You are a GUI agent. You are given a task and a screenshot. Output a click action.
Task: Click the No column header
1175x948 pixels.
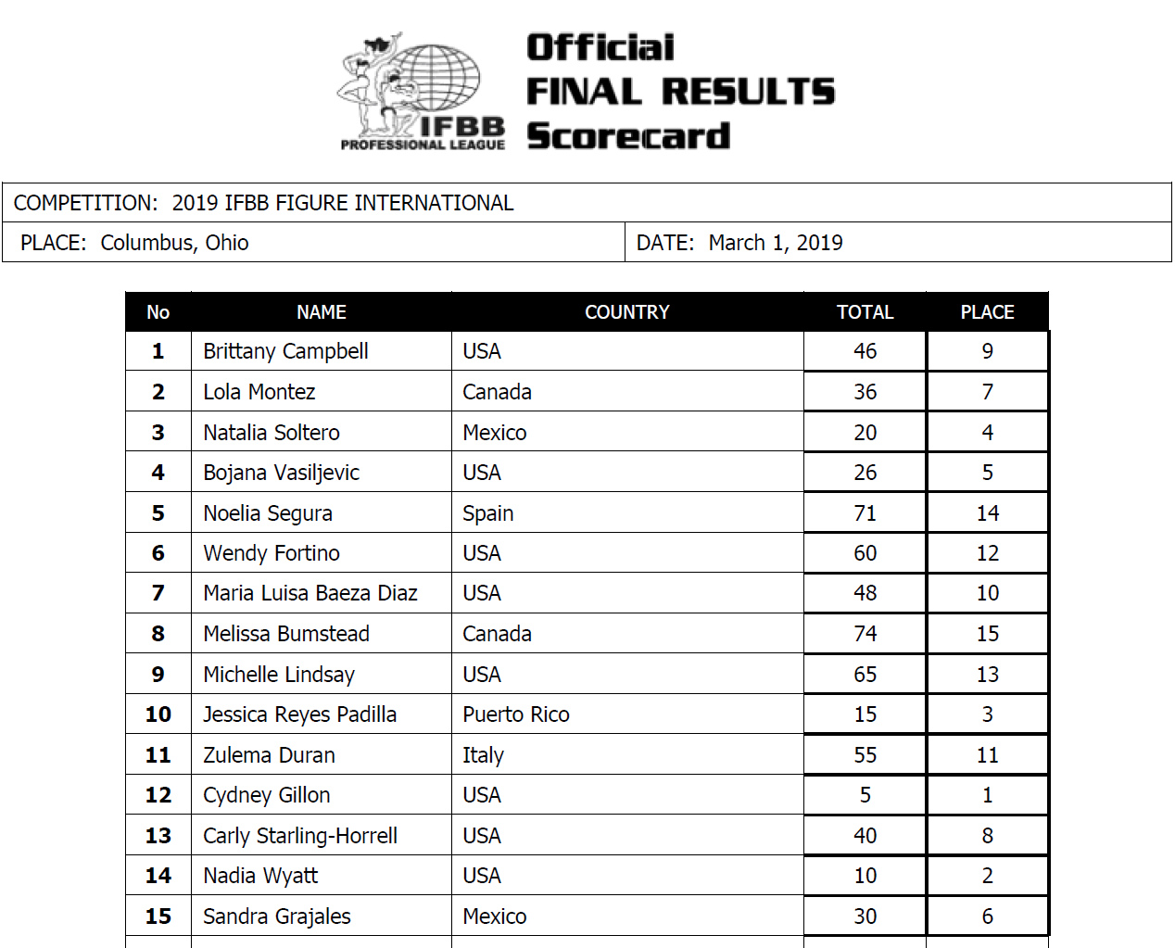click(158, 312)
